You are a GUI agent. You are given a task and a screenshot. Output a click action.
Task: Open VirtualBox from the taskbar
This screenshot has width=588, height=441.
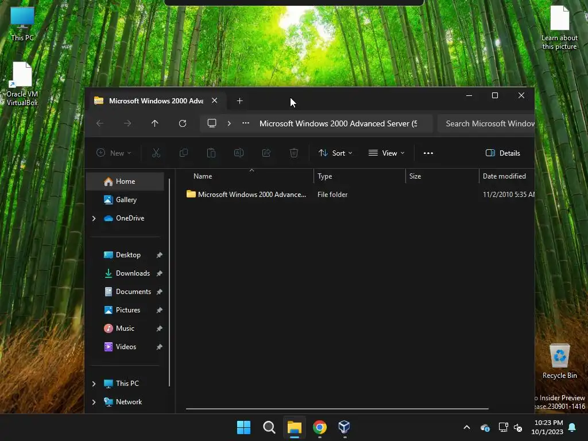pyautogui.click(x=345, y=427)
